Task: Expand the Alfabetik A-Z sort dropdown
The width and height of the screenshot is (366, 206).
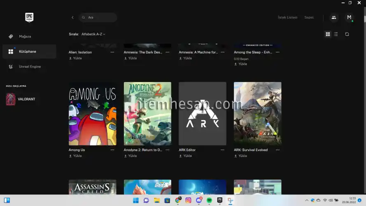Action: coord(93,34)
